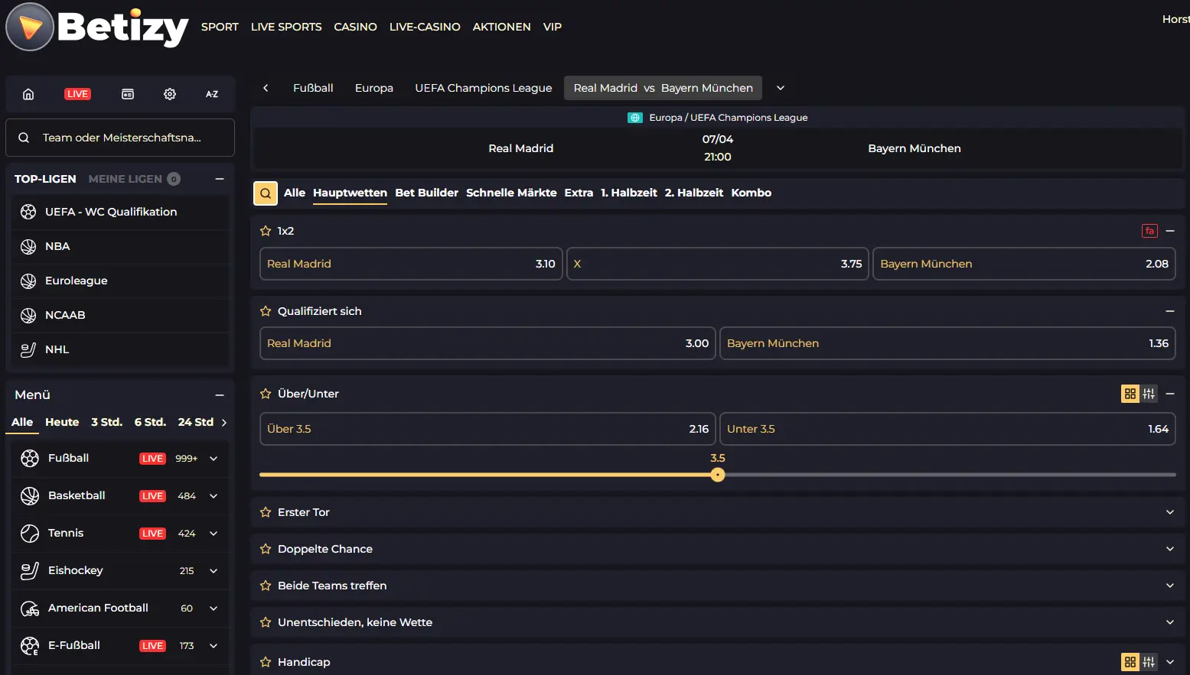Click the NHL hockey stick icon
The height and width of the screenshot is (675, 1190).
coord(28,349)
